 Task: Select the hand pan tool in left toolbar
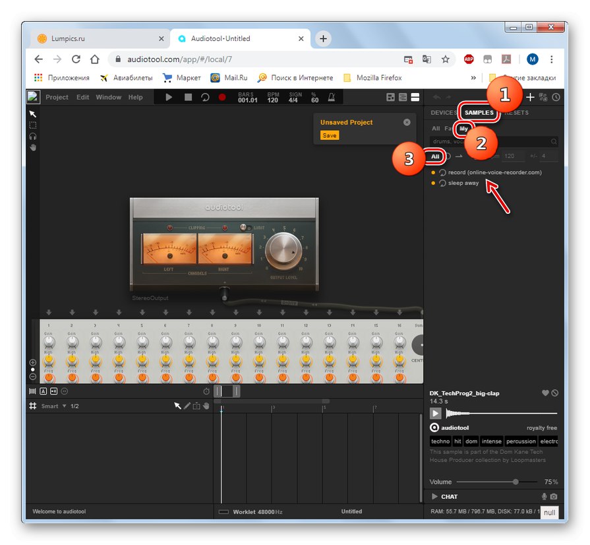pyautogui.click(x=33, y=147)
